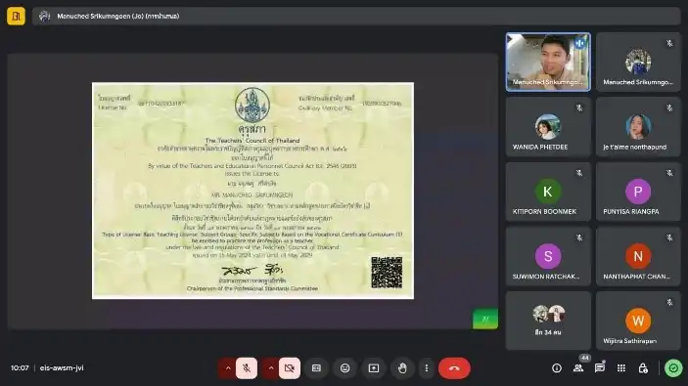Toggle the camera off button
This screenshot has height=386, width=688.
pos(289,368)
